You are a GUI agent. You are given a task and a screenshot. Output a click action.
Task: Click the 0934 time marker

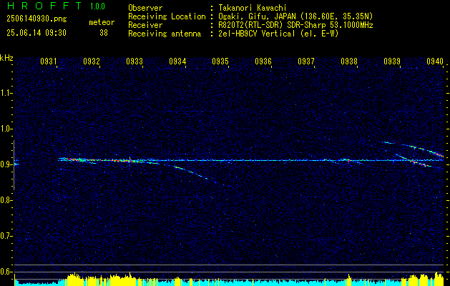pyautogui.click(x=177, y=61)
